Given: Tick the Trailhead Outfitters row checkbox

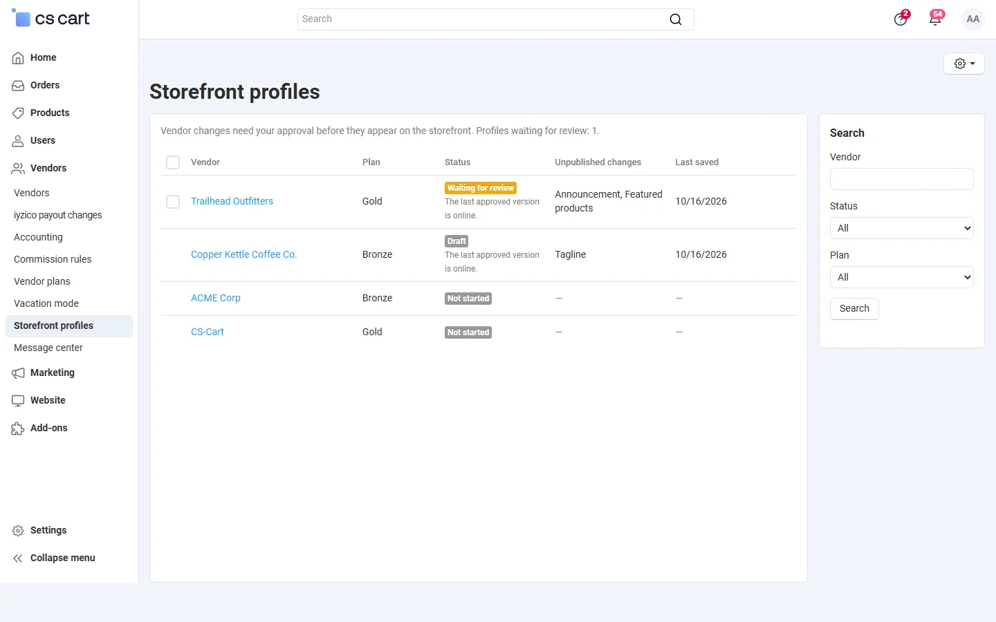Looking at the screenshot, I should 173,202.
